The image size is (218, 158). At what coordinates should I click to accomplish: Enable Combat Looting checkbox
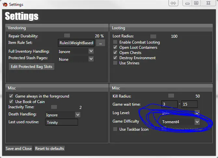pyautogui.click(x=115, y=42)
